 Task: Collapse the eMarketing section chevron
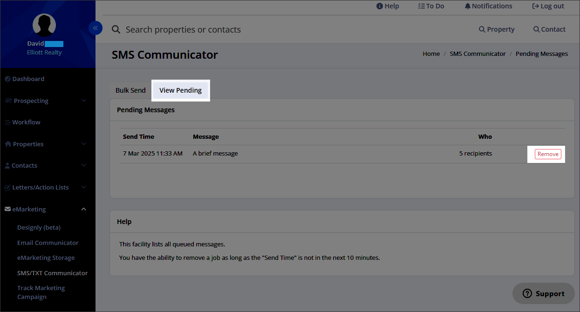click(x=84, y=210)
